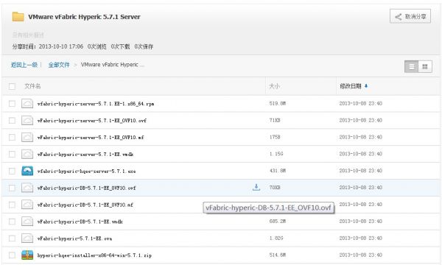The height and width of the screenshot is (265, 442).
Task: Open vFabric-hyperic-server-5.7.1-EE_OVF10.ovf file name
Action: (x=92, y=121)
